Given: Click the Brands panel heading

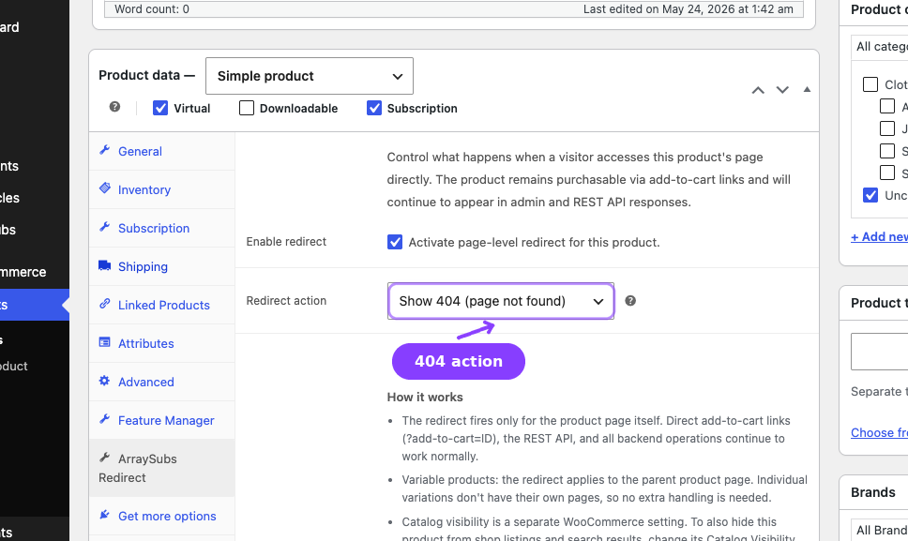Looking at the screenshot, I should pyautogui.click(x=872, y=492).
